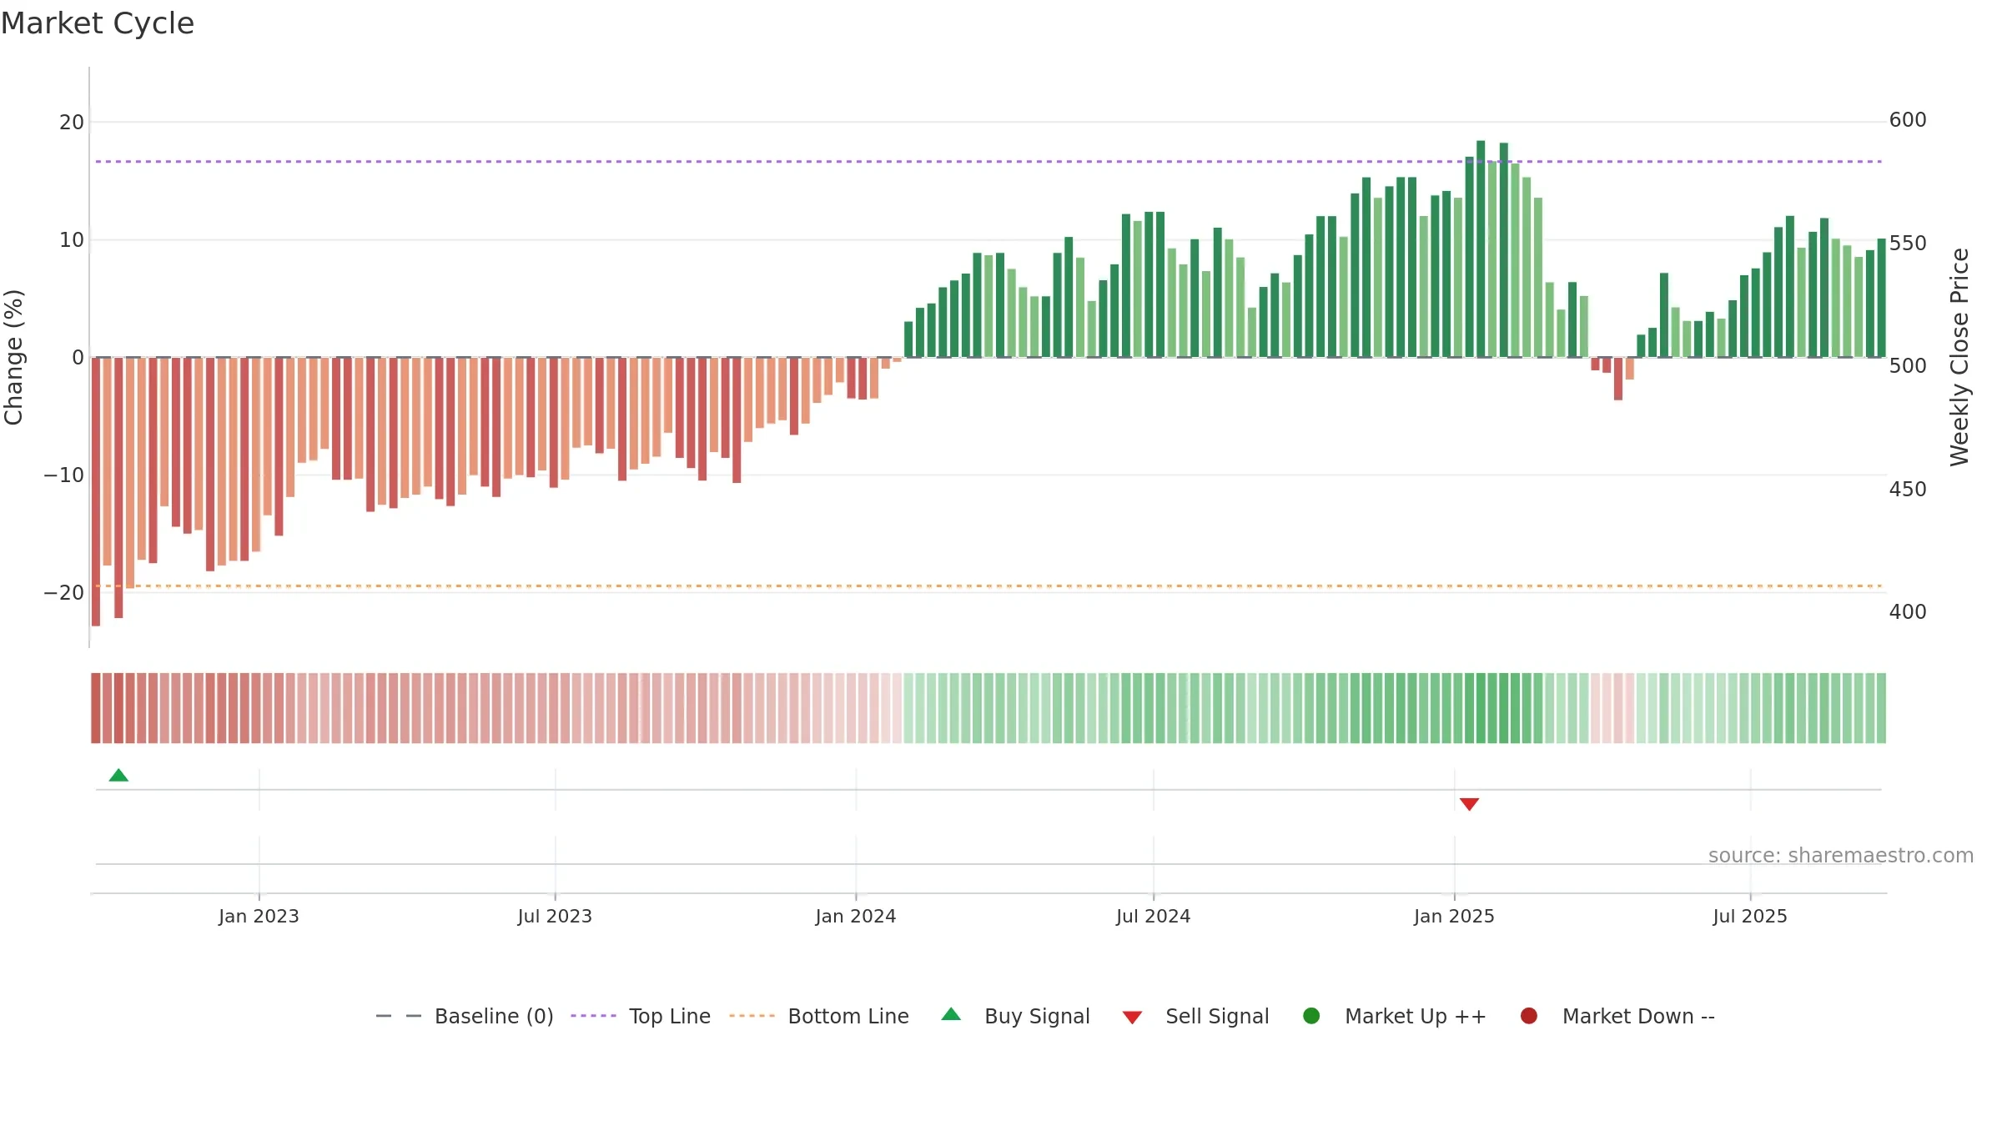This screenshot has width=2002, height=1126.
Task: Toggle the Buy Signal legend entry
Action: click(x=1015, y=1016)
